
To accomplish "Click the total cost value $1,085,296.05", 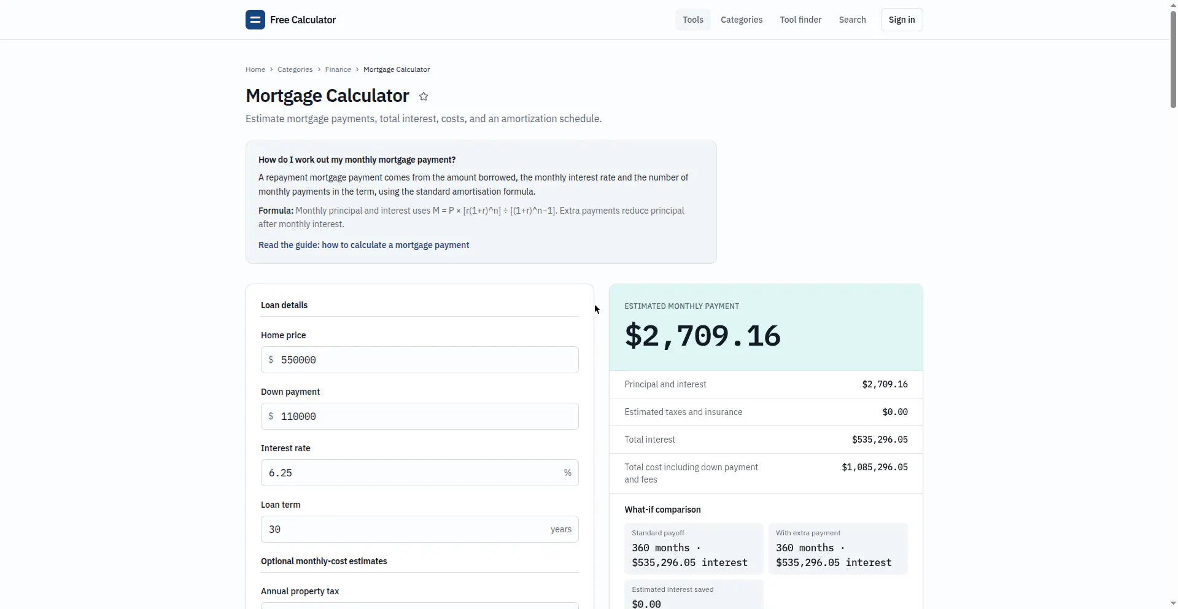I will pyautogui.click(x=875, y=467).
